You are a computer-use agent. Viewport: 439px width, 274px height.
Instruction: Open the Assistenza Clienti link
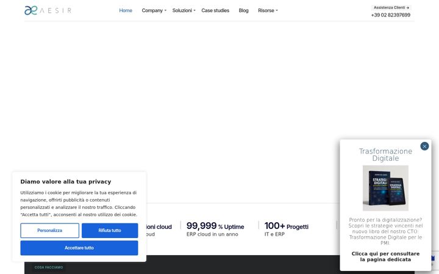point(391,7)
